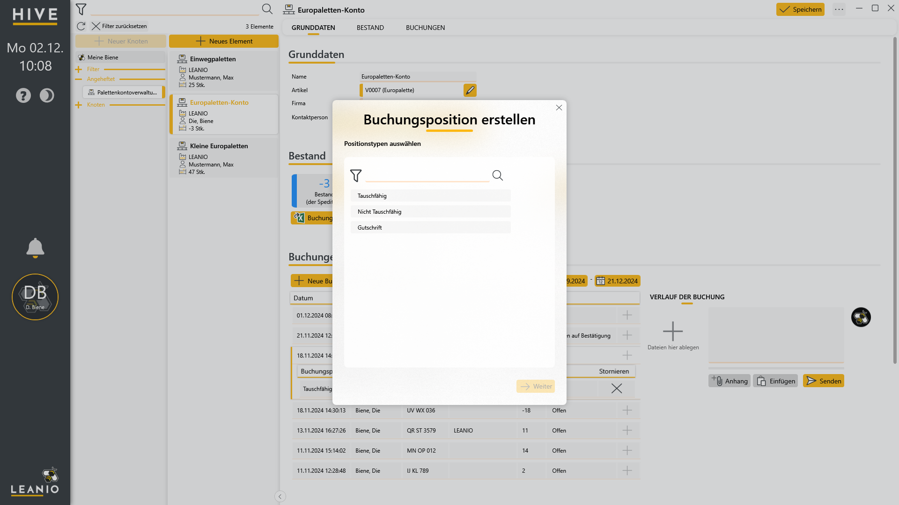Select Meine Biene node
The width and height of the screenshot is (899, 505).
[120, 58]
